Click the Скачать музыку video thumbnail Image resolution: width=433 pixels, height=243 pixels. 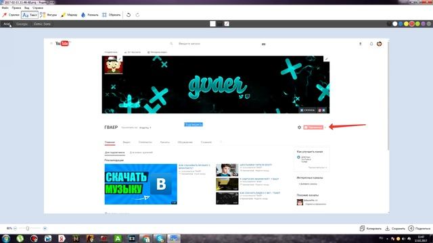(x=141, y=184)
